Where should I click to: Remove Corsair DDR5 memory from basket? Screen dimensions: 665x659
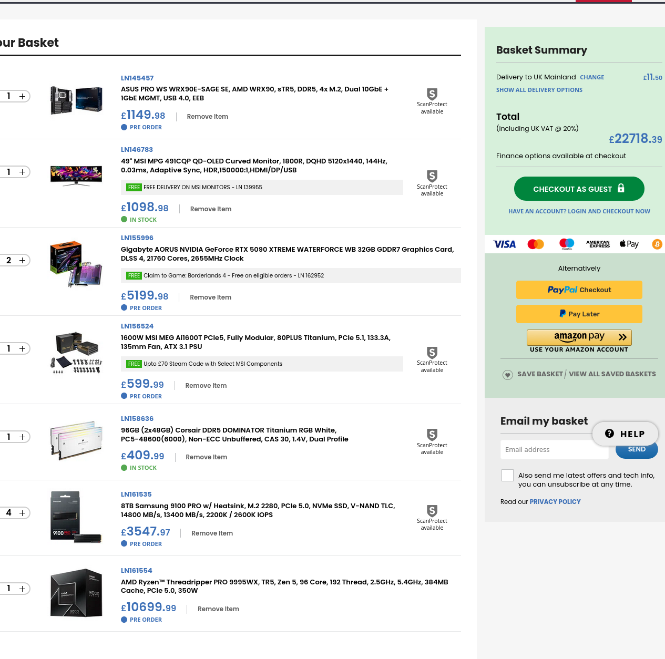point(207,457)
